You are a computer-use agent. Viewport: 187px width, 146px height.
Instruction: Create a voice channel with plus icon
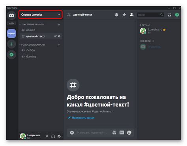coord(59,45)
